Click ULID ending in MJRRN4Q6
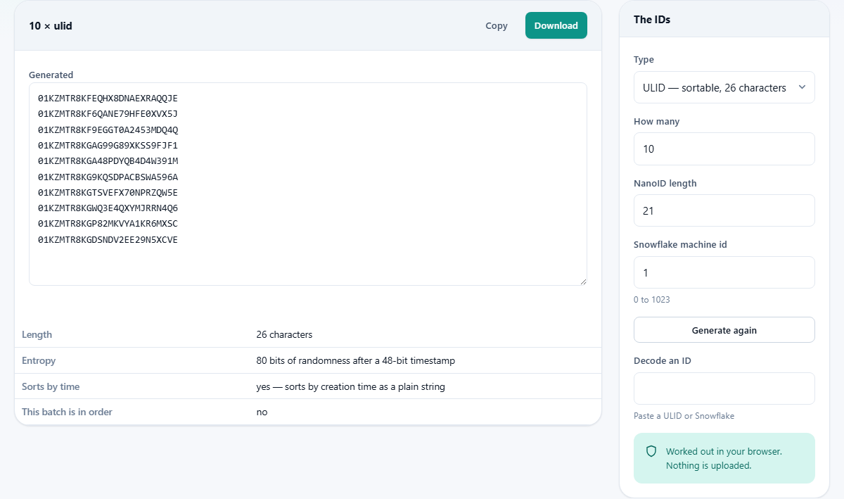The width and height of the screenshot is (844, 499). [108, 208]
